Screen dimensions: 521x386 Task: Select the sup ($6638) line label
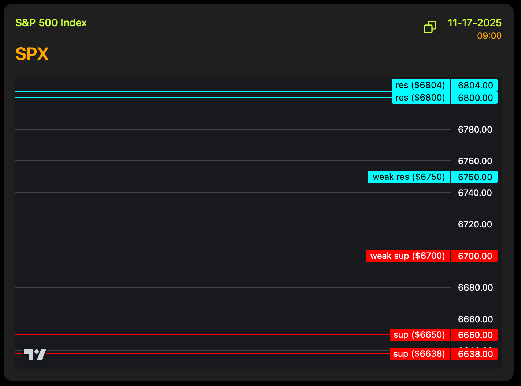pos(420,354)
